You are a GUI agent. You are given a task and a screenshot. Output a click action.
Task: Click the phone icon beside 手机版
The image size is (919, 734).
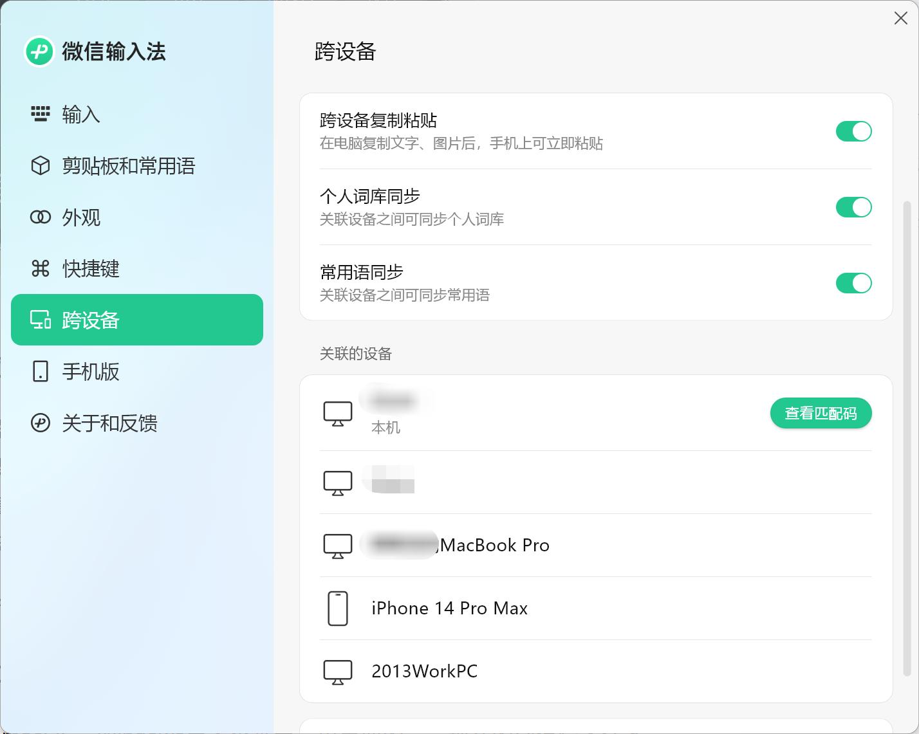pyautogui.click(x=40, y=371)
